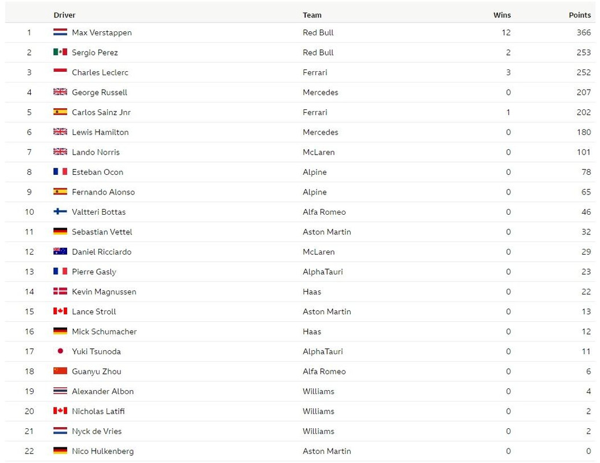Click the China flag next to Guanyu Zhou
The height and width of the screenshot is (463, 600).
pyautogui.click(x=60, y=371)
